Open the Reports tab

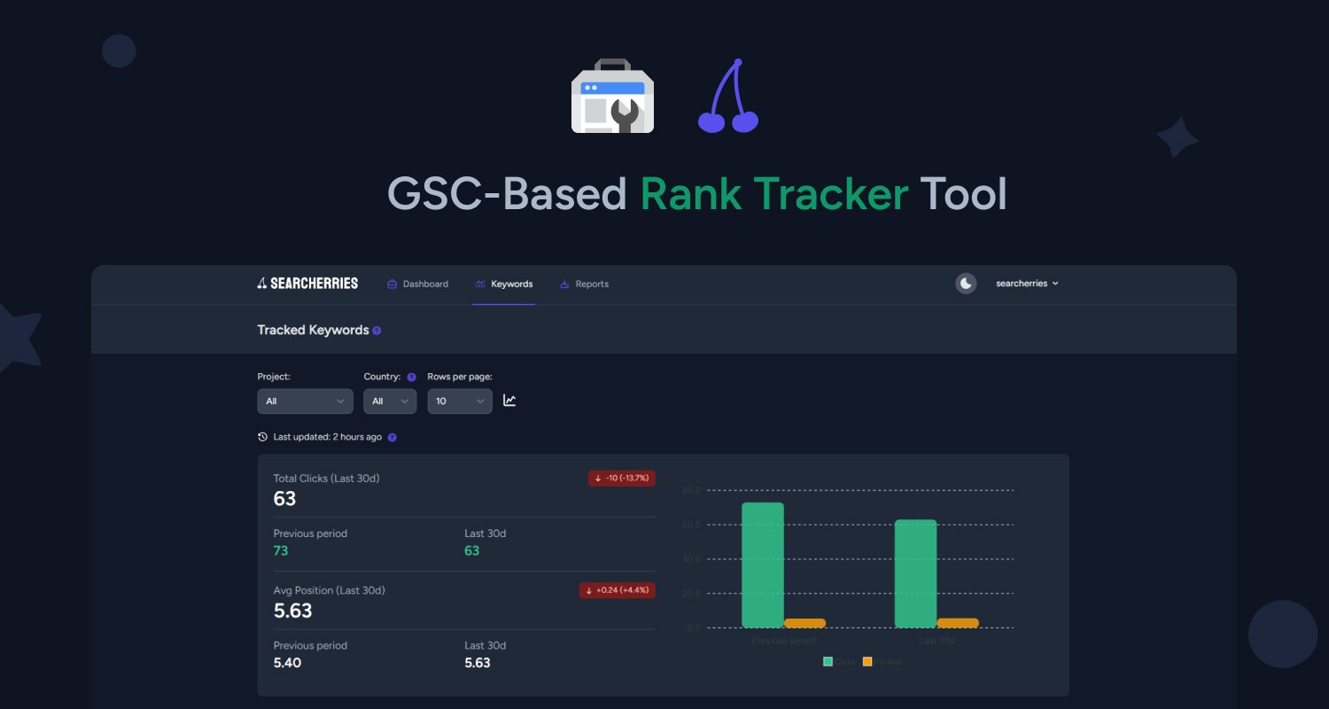[x=584, y=284]
